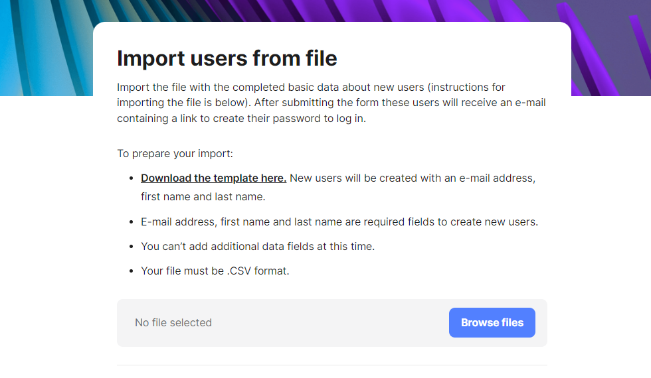Image resolution: width=651 pixels, height=378 pixels.
Task: Click the bullet dot before You can't add
Action: pyautogui.click(x=130, y=247)
